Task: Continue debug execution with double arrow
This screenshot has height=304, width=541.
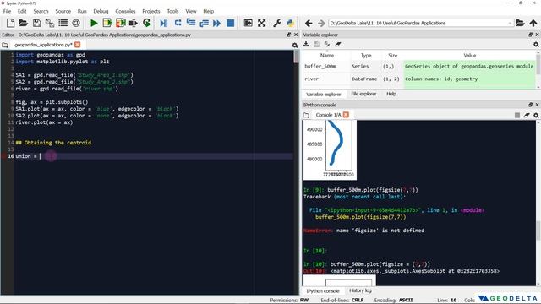Action: point(216,23)
